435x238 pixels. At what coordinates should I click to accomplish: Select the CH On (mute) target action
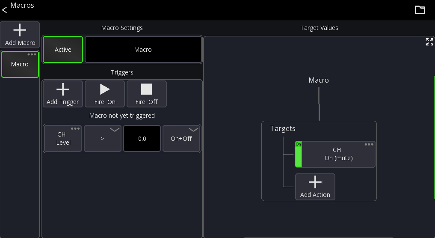coord(338,154)
